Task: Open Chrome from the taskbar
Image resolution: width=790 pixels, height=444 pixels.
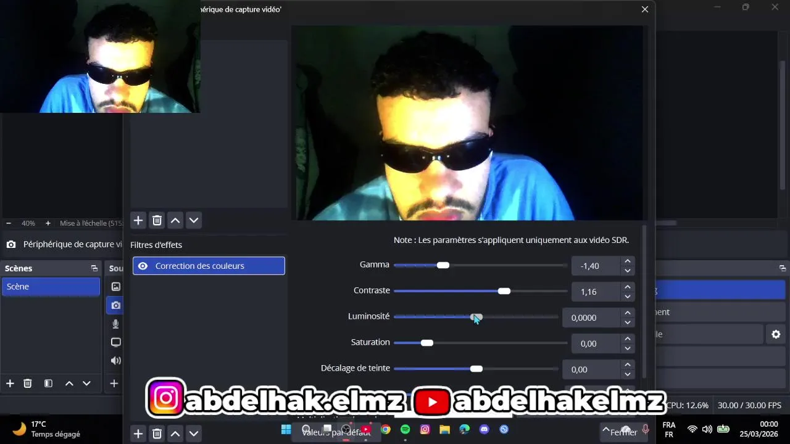Action: (x=386, y=429)
